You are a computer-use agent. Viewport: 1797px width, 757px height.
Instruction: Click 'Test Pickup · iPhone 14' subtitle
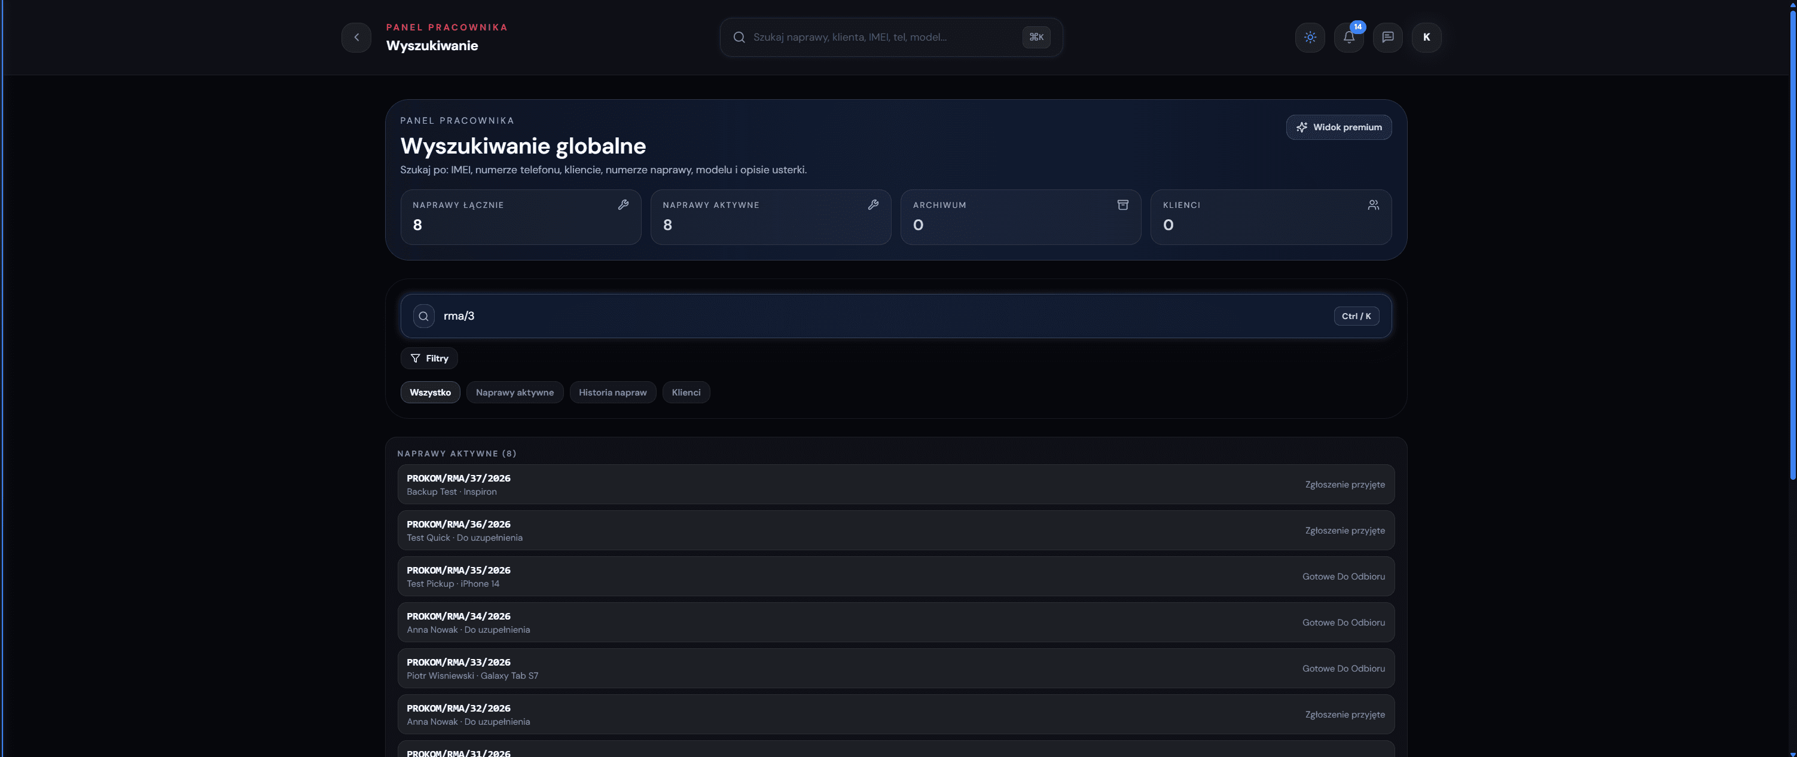(x=453, y=583)
